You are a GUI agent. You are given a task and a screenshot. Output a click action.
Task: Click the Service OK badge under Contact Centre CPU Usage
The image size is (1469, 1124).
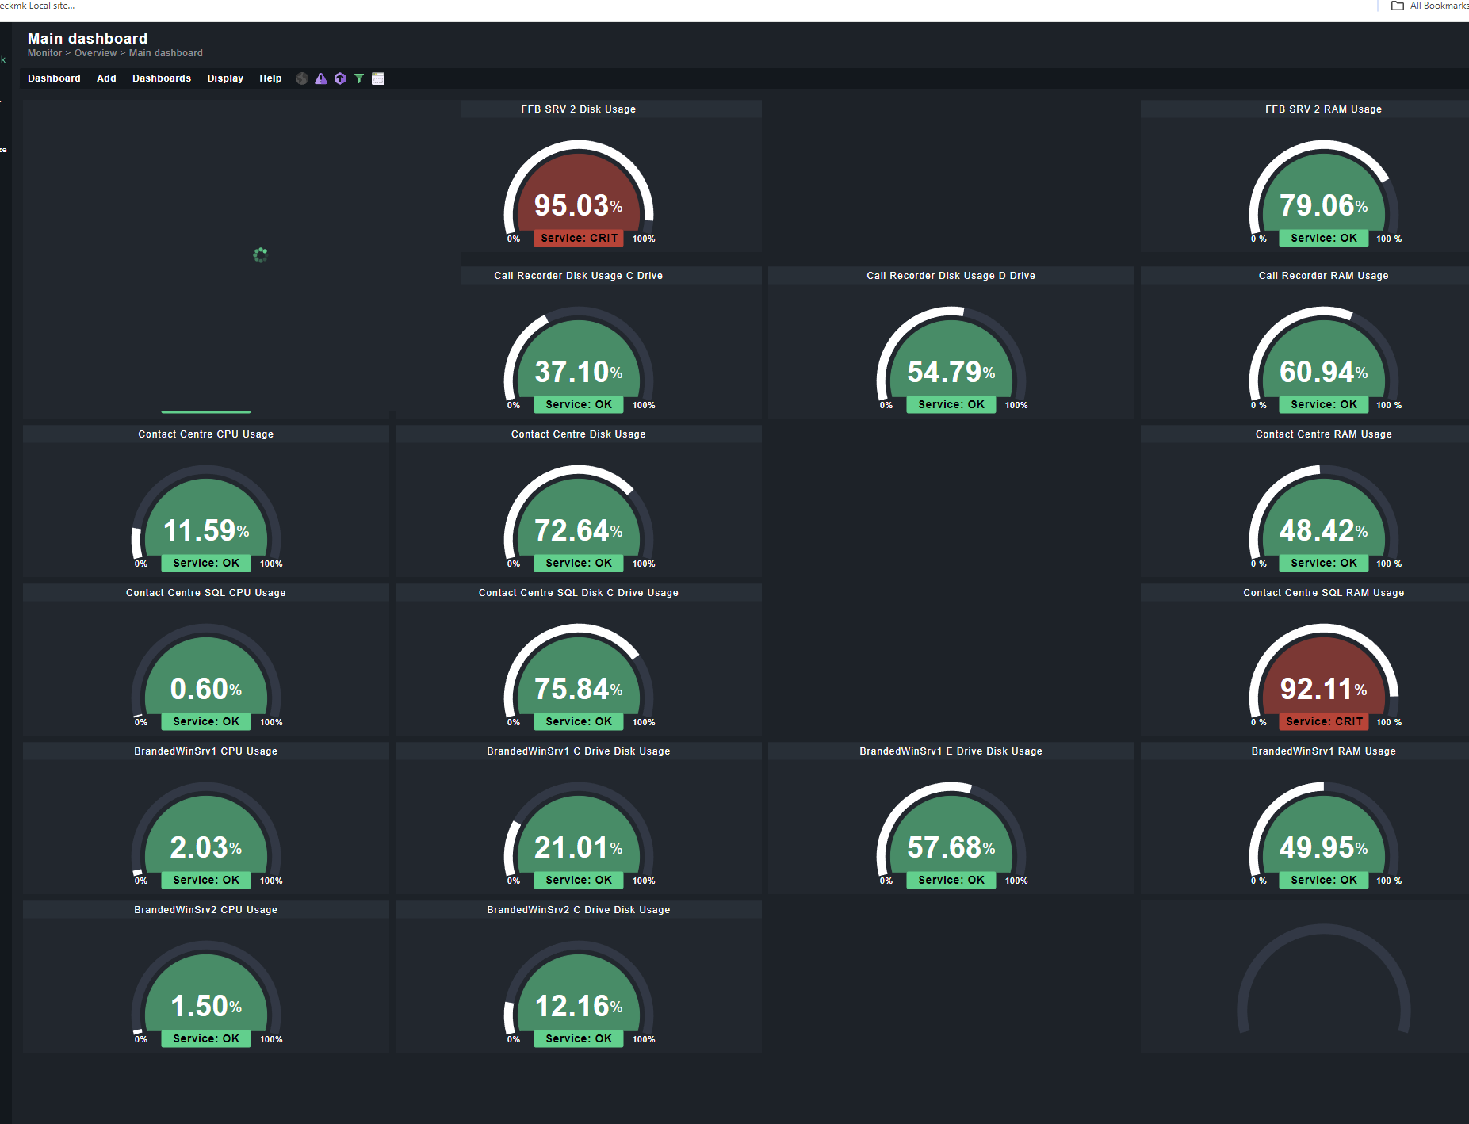tap(205, 563)
